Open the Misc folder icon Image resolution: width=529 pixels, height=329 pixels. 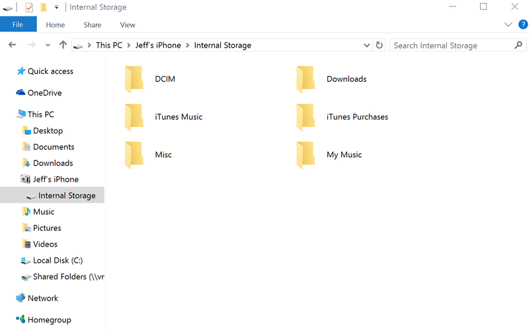click(134, 155)
